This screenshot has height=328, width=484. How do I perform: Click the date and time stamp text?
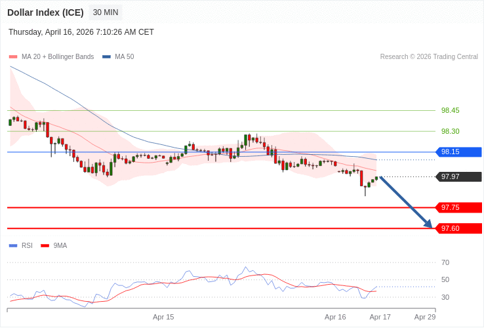coord(81,32)
